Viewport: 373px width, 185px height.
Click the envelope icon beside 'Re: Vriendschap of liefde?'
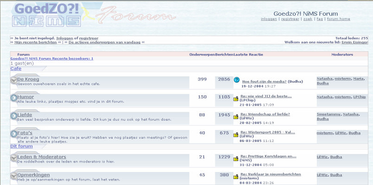pos(236,117)
